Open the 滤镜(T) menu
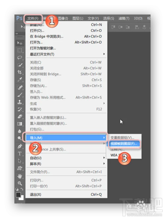 coord(124,18)
